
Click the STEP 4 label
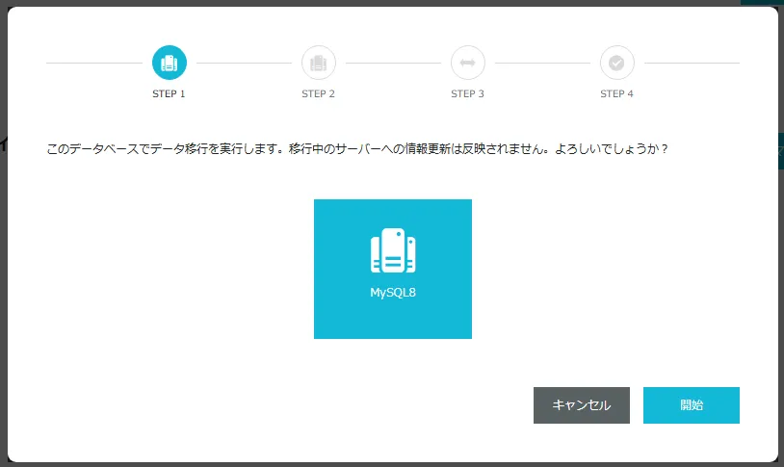(x=617, y=94)
